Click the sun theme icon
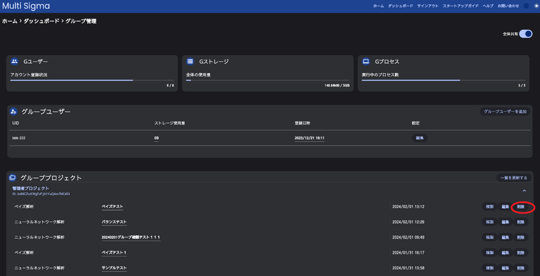The width and height of the screenshot is (540, 276). pos(537,6)
